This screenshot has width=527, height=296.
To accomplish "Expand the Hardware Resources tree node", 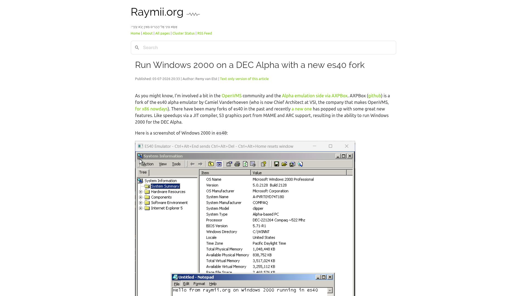I will (141, 192).
